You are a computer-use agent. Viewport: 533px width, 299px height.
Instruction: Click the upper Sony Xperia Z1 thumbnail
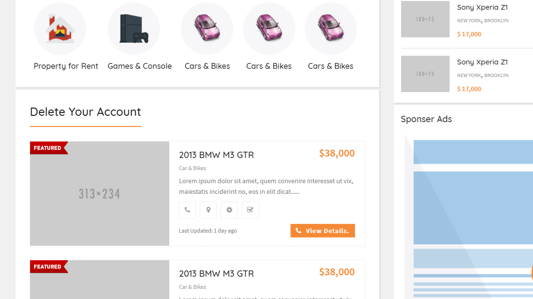425,19
